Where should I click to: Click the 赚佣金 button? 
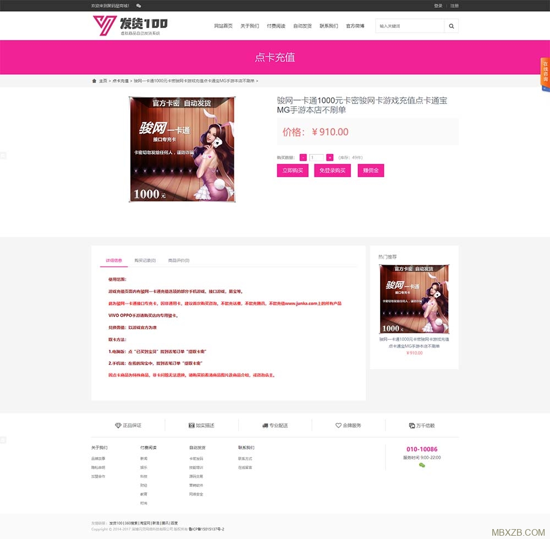371,170
